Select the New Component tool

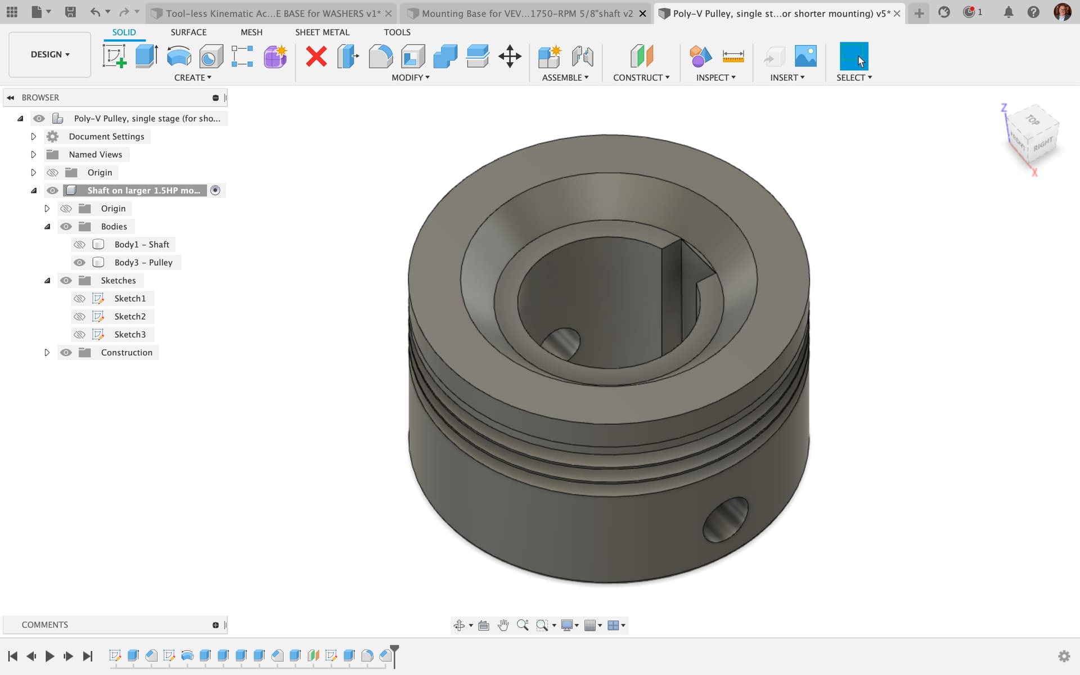[550, 56]
